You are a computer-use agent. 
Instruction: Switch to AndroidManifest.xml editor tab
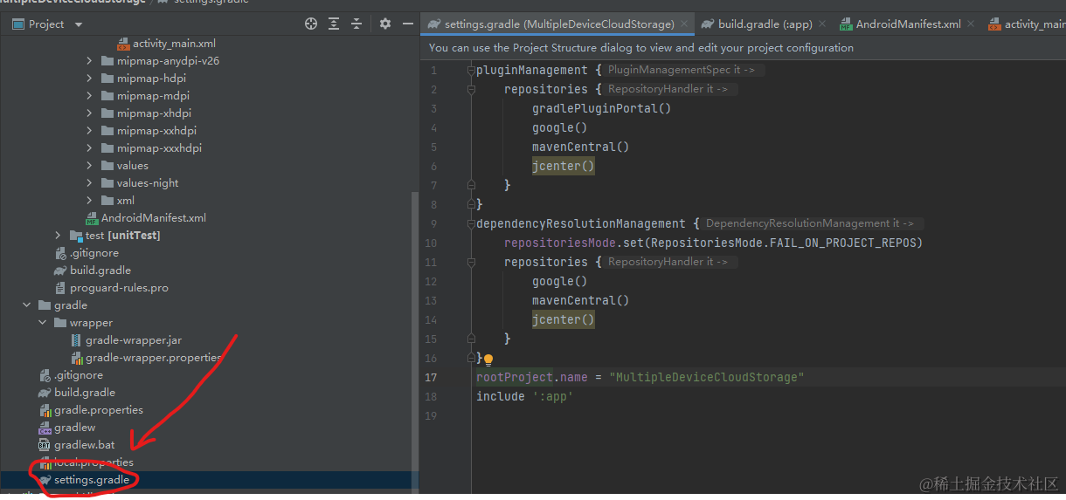(909, 24)
